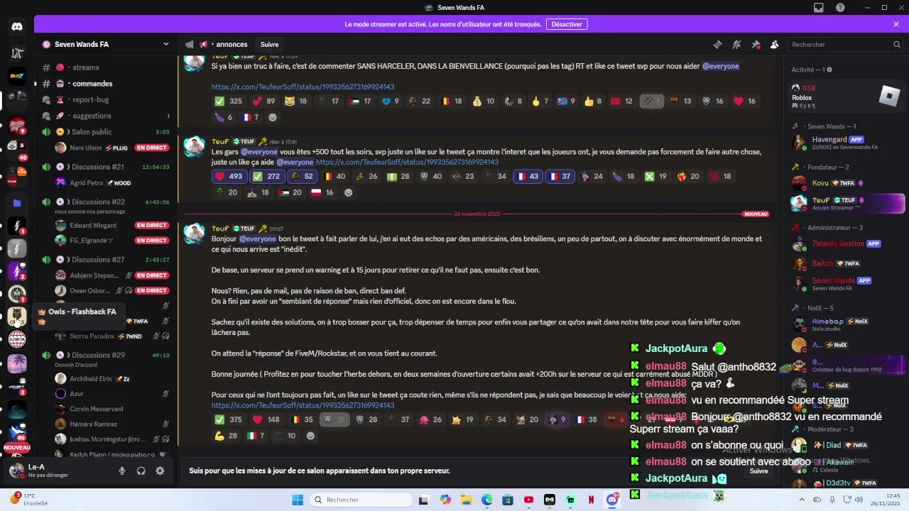Viewport: 909px width, 511px height.
Task: Open Activité settings gear in member list
Action: coord(829,70)
